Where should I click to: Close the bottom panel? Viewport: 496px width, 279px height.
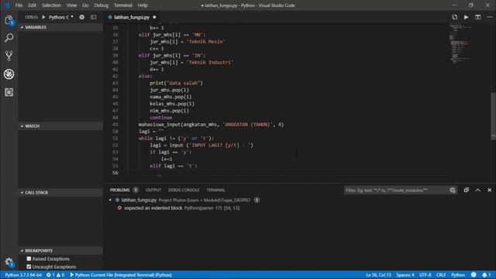489,190
